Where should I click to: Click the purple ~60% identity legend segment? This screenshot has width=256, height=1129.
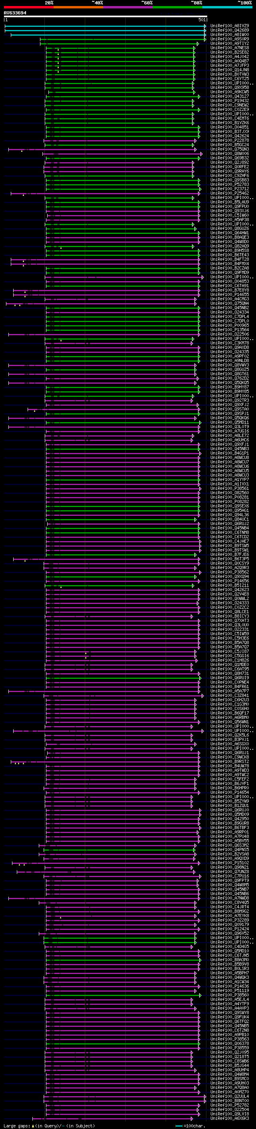click(x=128, y=7)
